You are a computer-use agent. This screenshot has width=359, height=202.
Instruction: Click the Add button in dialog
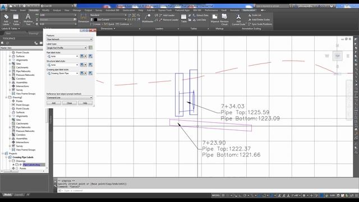click(54, 103)
